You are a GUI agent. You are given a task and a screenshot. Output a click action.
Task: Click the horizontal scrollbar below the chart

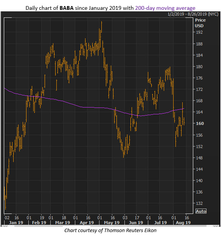110,226
